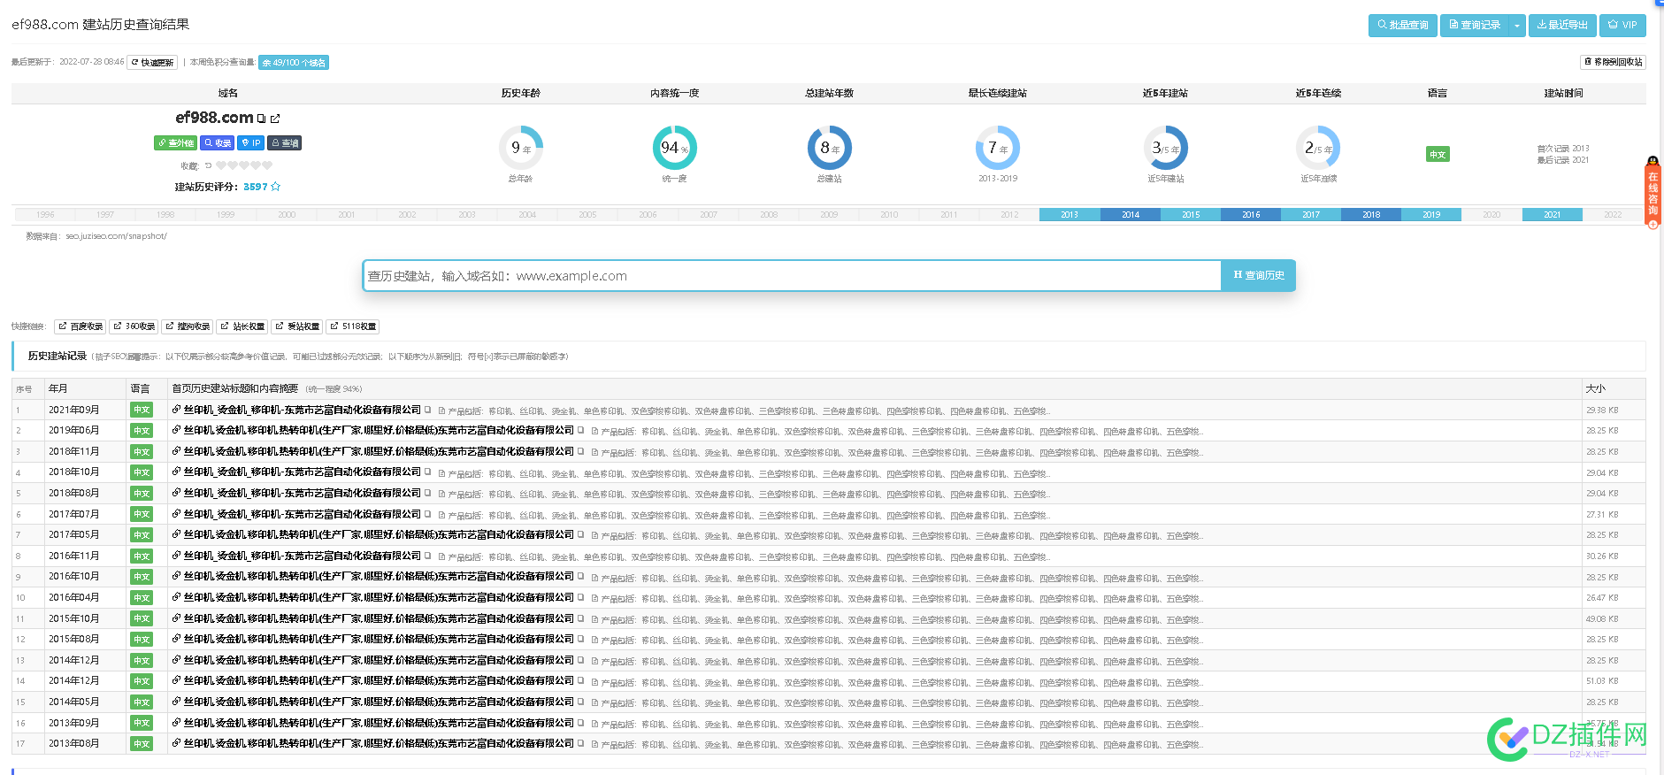Click the undo arrow beside 收藏 hearts
This screenshot has width=1664, height=775.
point(209,165)
